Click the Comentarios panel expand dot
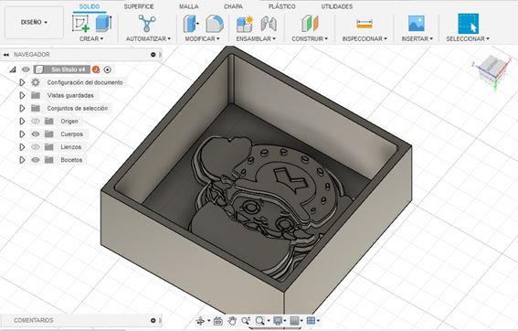The image size is (518, 331). 153,320
